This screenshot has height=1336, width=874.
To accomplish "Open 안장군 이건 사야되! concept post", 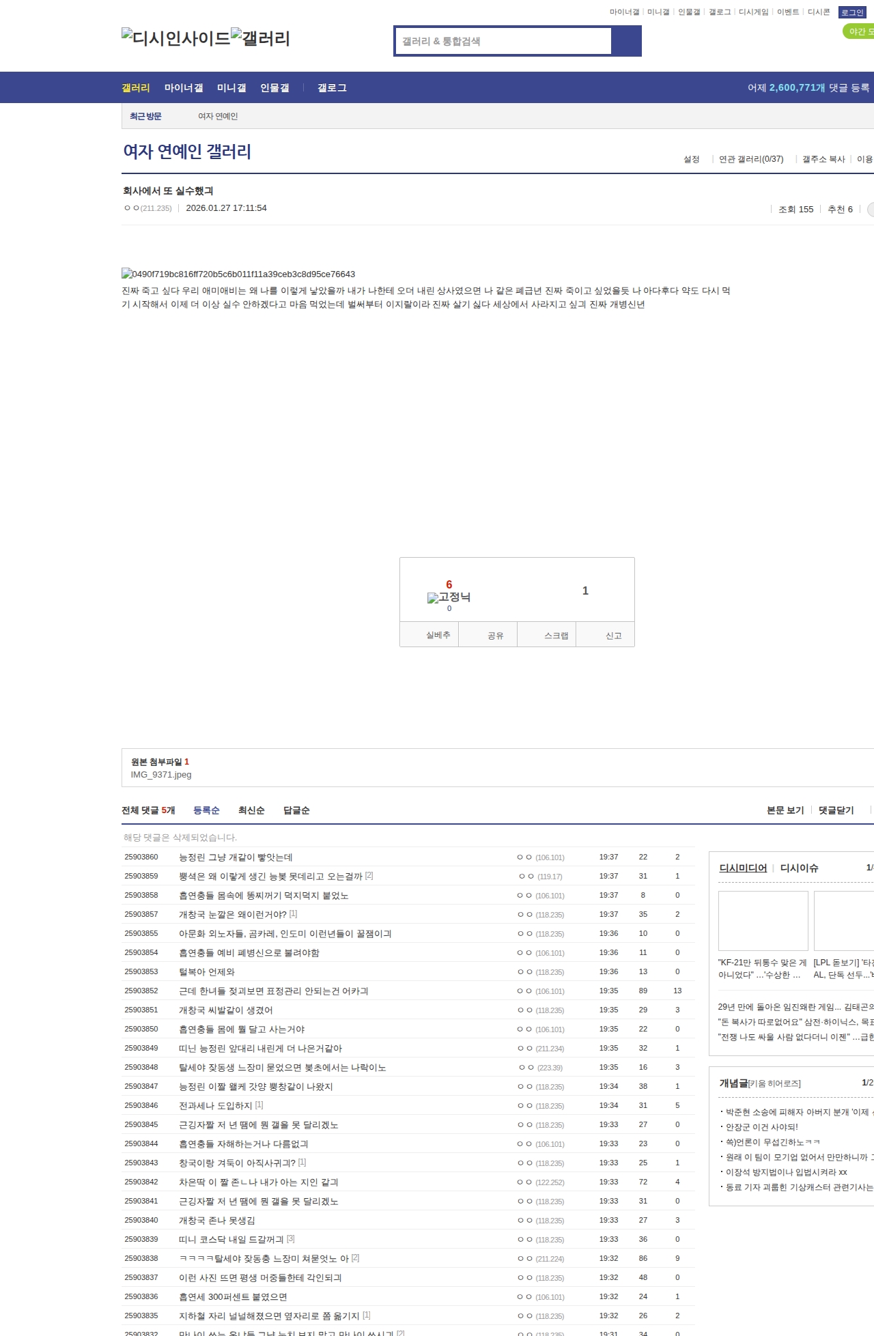I will [x=761, y=1127].
